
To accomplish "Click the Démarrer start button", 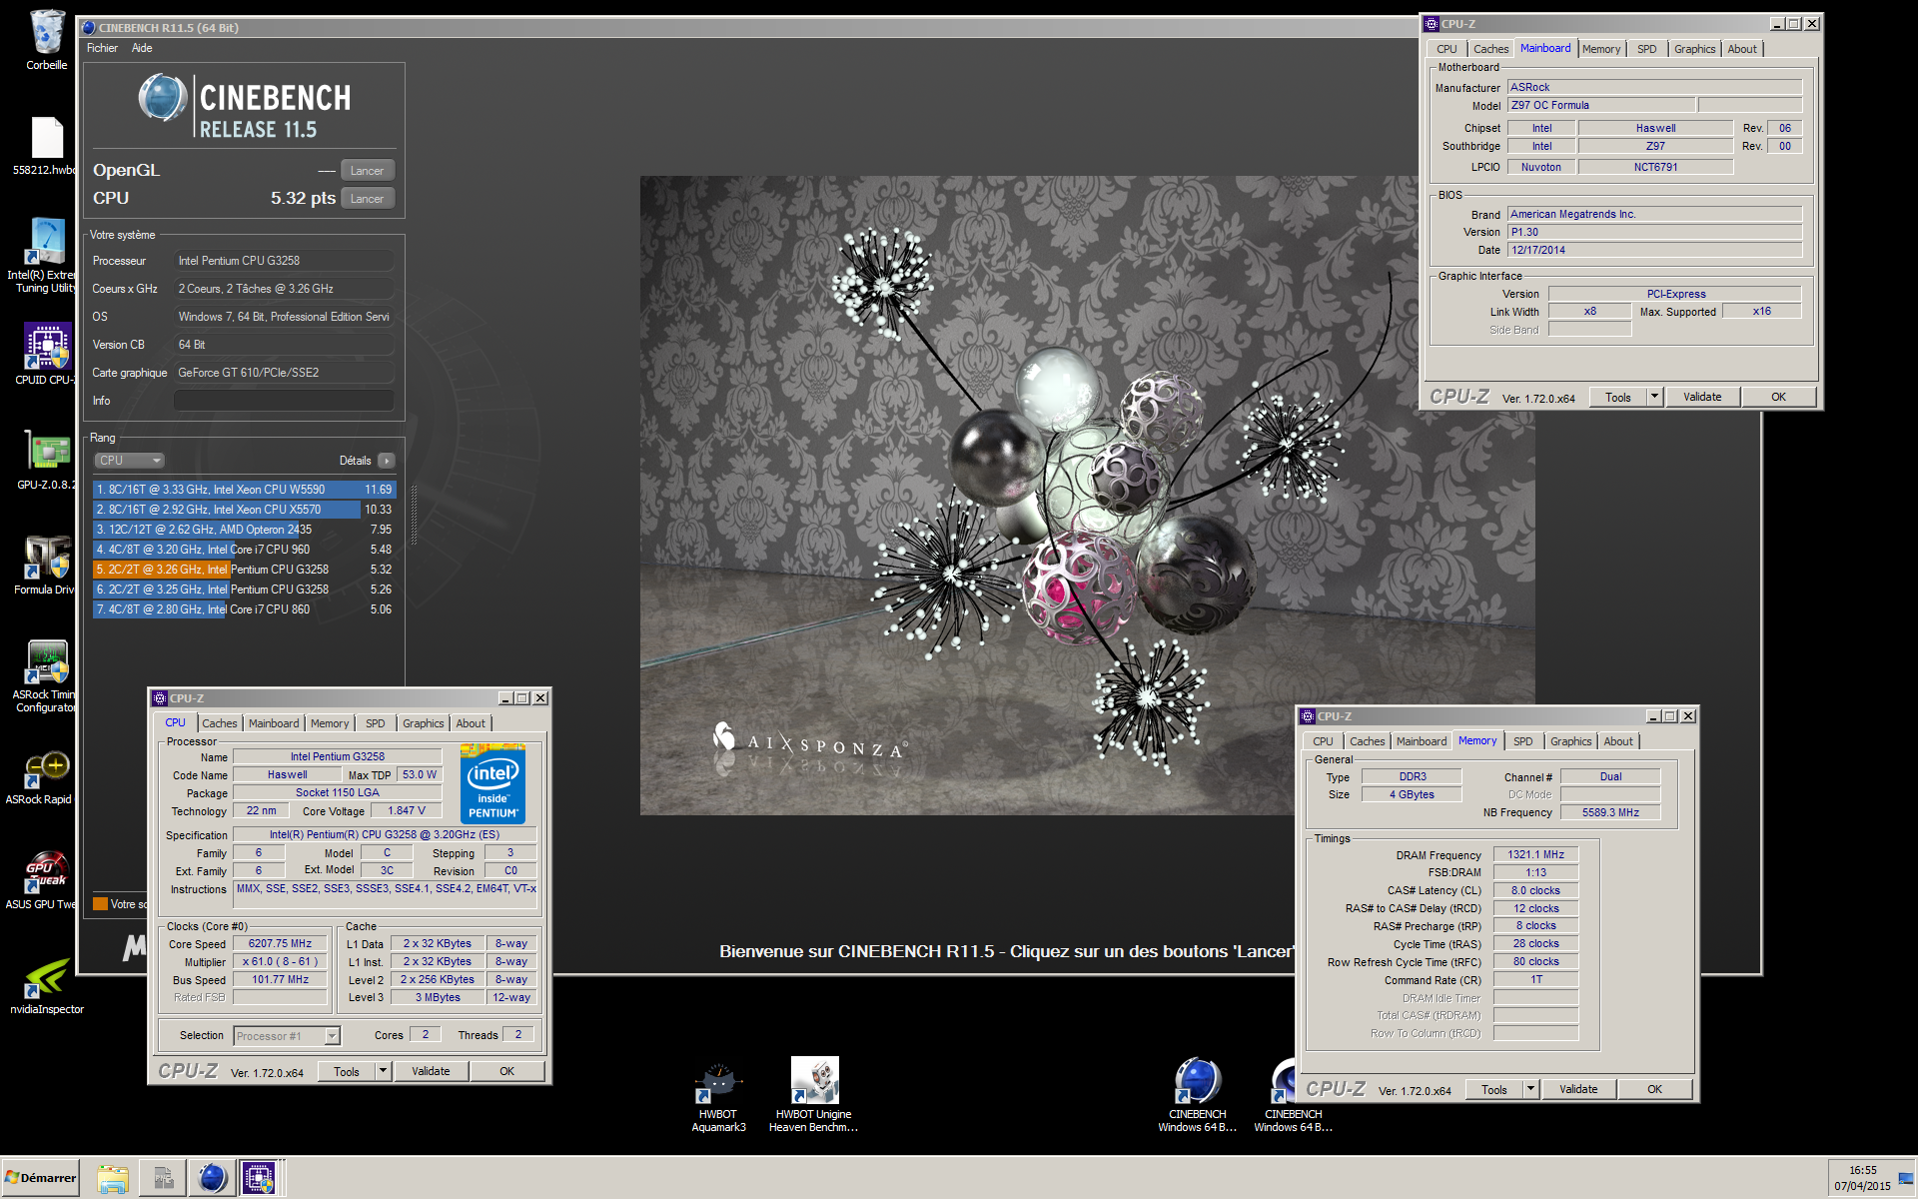I will pos(40,1178).
